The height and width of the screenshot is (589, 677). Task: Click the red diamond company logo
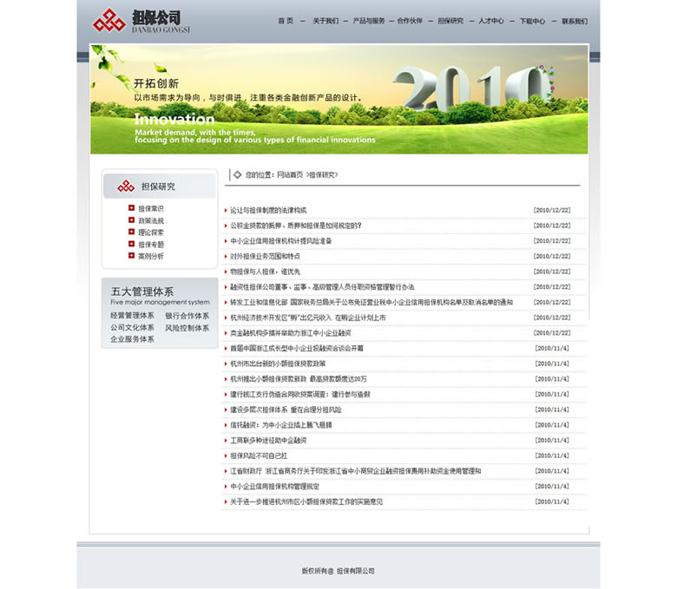pyautogui.click(x=108, y=20)
